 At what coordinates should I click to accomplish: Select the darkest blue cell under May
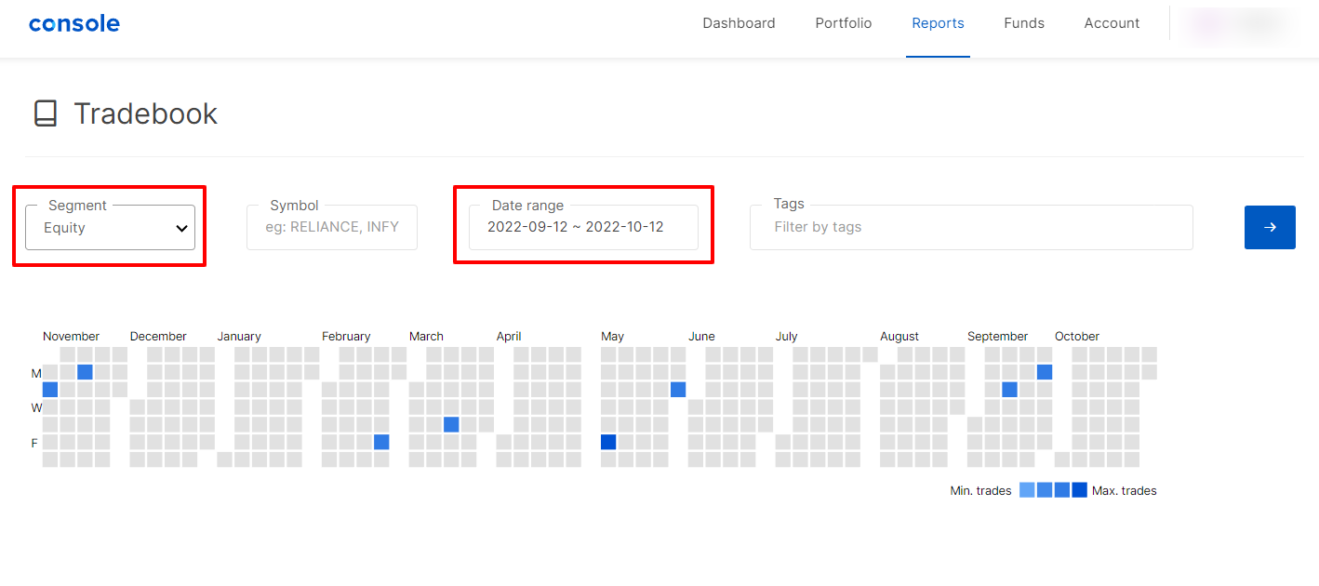point(608,442)
